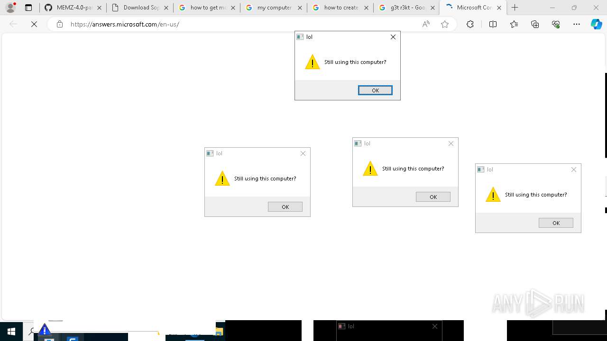Activate the Read aloud icon
This screenshot has height=341, width=607.
click(426, 24)
